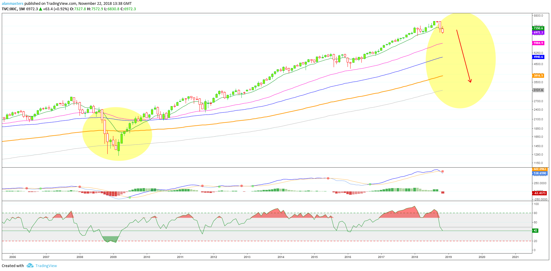Click the blue 538.6590 MACD value label
The width and height of the screenshot is (551, 271).
[x=540, y=173]
